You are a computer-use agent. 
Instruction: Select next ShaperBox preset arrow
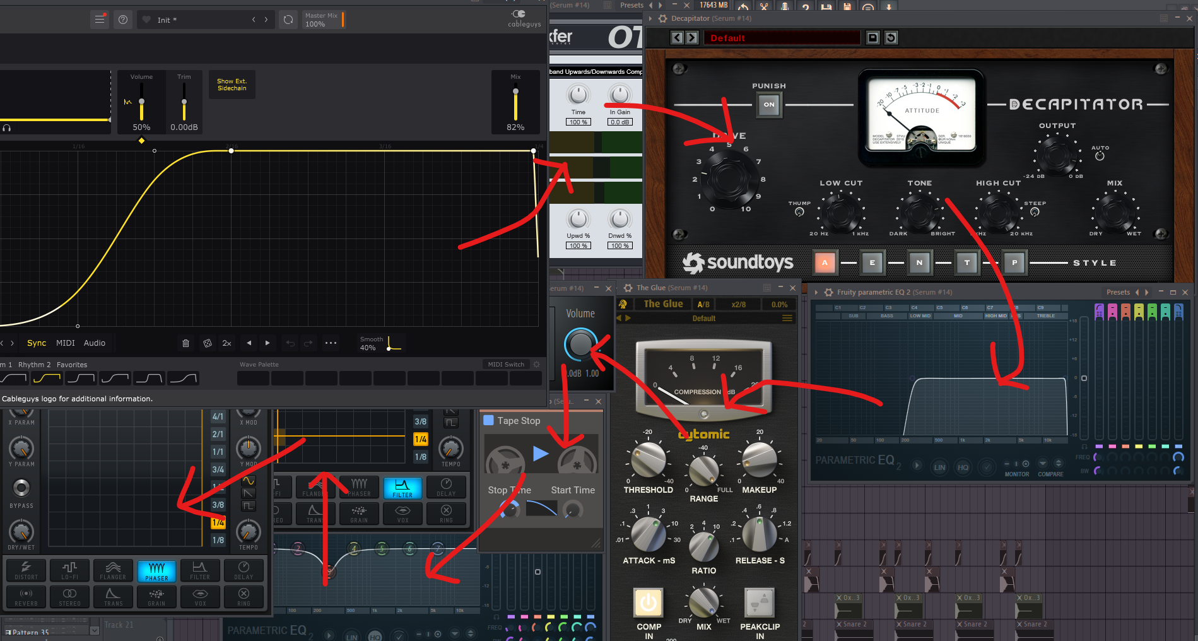tap(266, 20)
